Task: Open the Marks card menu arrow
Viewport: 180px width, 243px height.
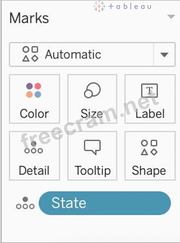Action: coord(171,17)
